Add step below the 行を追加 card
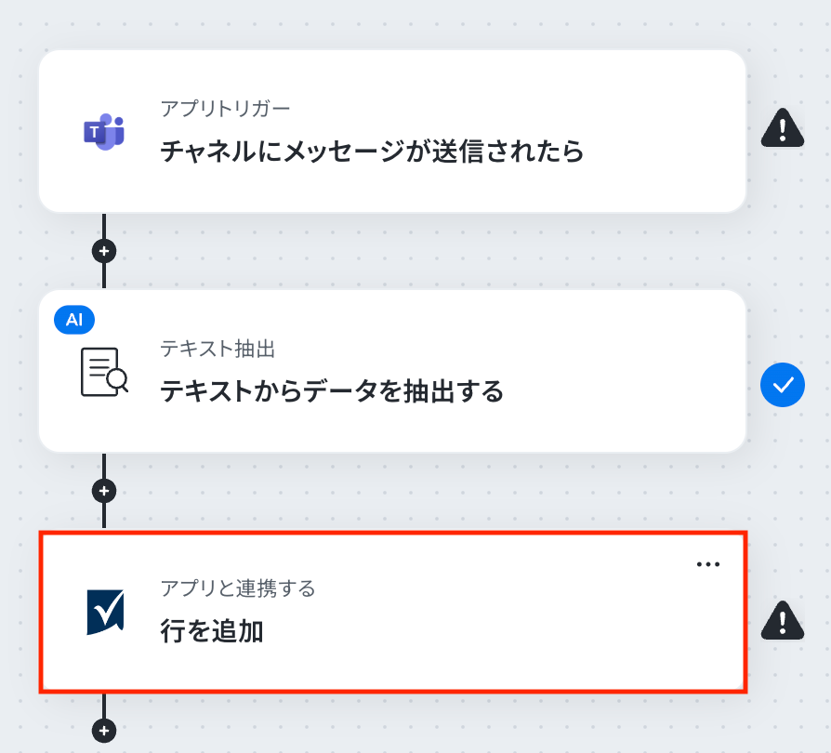 point(104,731)
